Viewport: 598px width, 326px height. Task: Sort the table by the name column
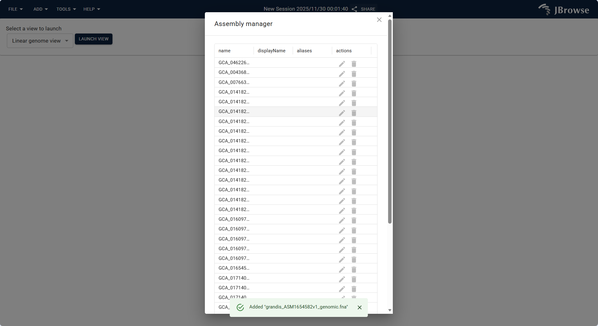point(225,50)
